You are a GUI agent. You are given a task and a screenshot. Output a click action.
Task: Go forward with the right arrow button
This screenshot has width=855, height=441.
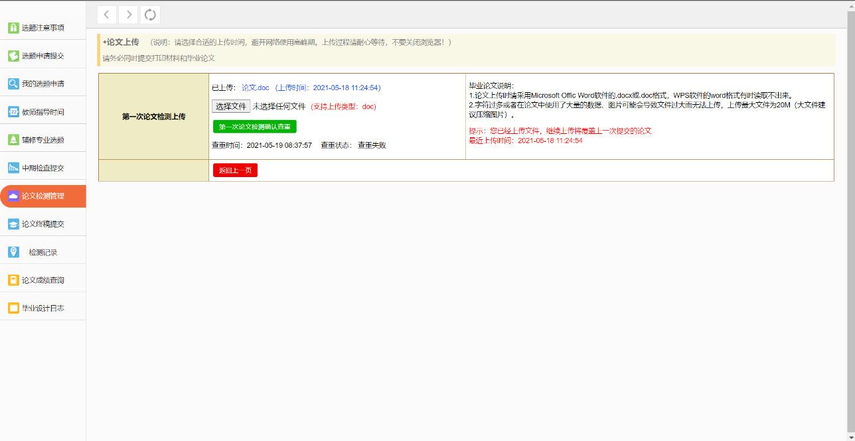coord(128,15)
